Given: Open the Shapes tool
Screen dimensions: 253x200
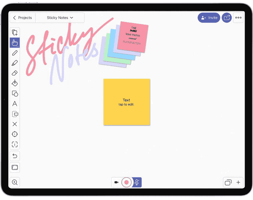Looking at the screenshot, I should [15, 94].
